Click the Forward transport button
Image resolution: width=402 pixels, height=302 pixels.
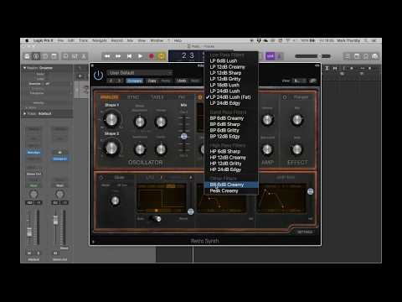pos(118,56)
